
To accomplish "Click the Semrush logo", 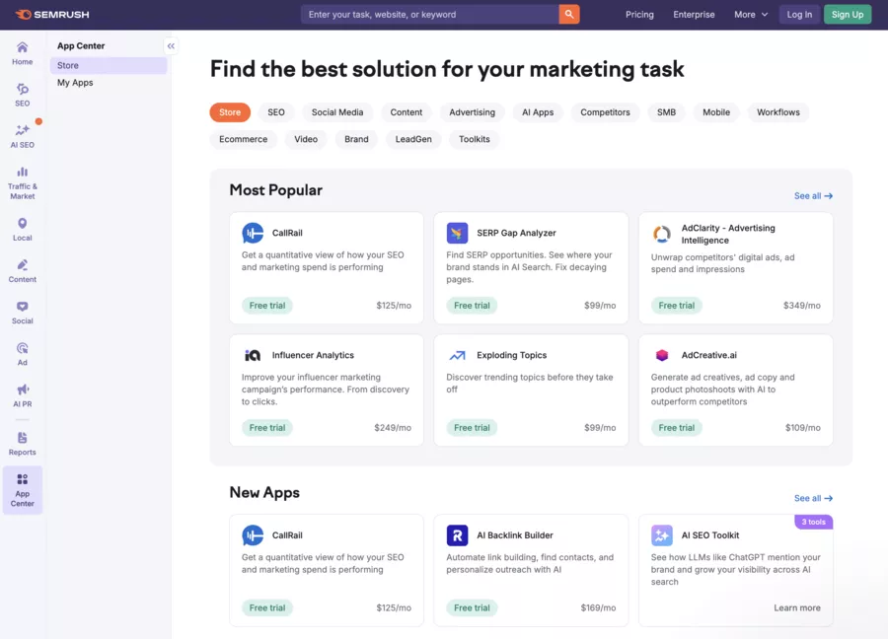I will tap(52, 14).
